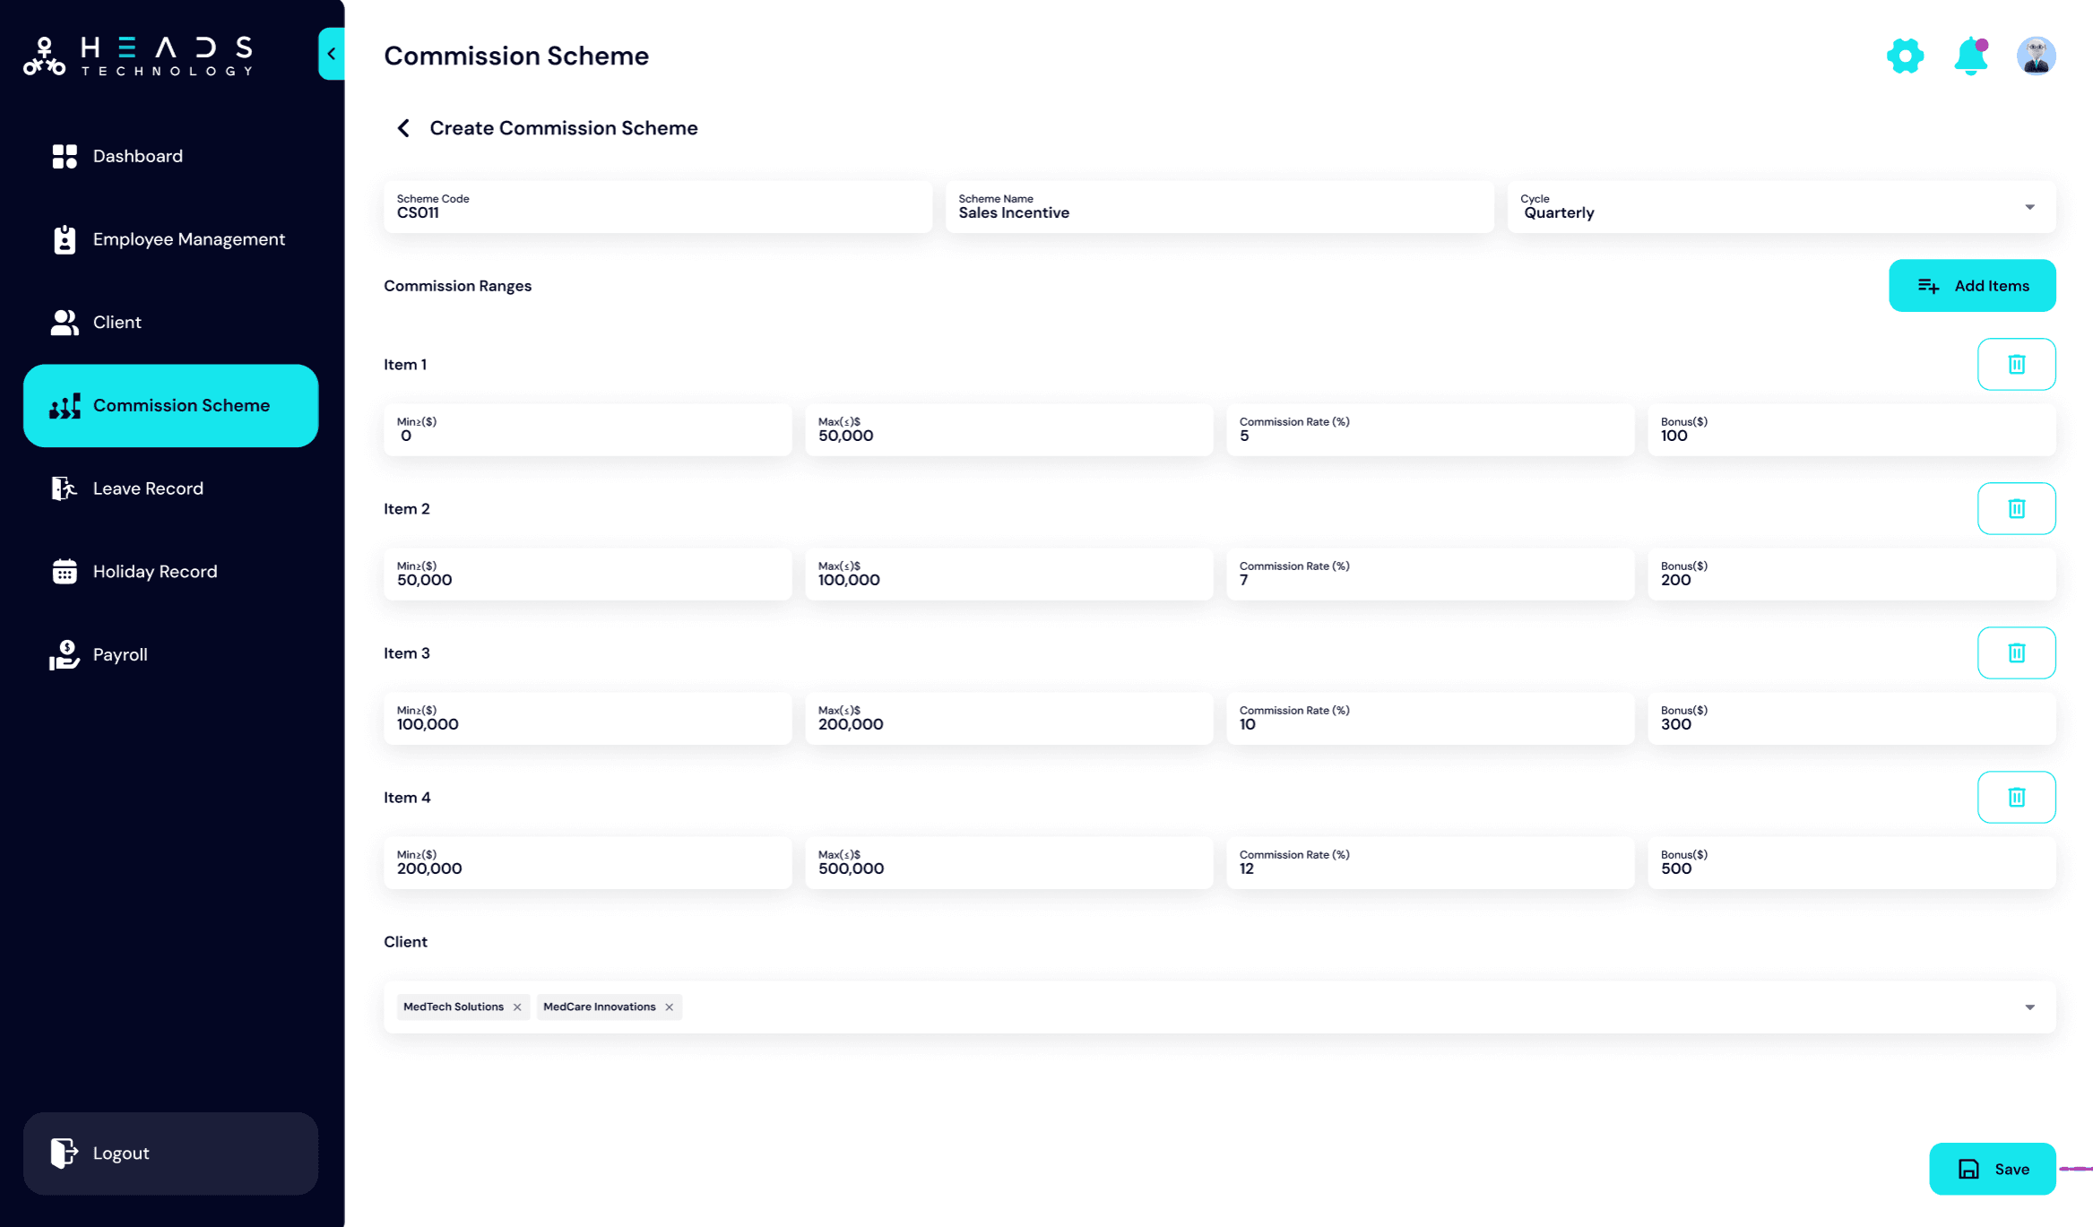Delete Item 3 using the trash icon
Screen dimensions: 2093x1227
coord(2017,652)
